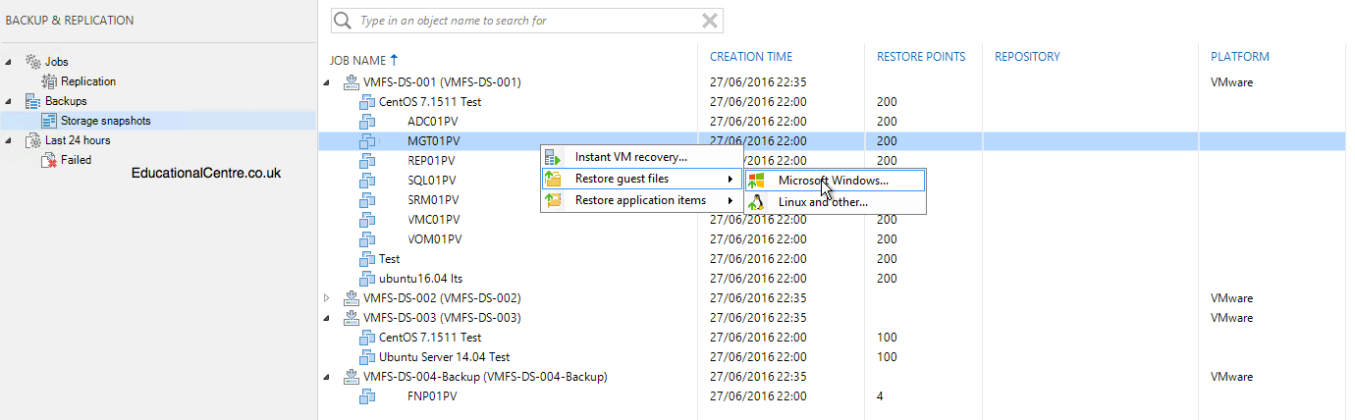The height and width of the screenshot is (420, 1355).
Task: Sort by Job Name column header
Action: pos(357,60)
